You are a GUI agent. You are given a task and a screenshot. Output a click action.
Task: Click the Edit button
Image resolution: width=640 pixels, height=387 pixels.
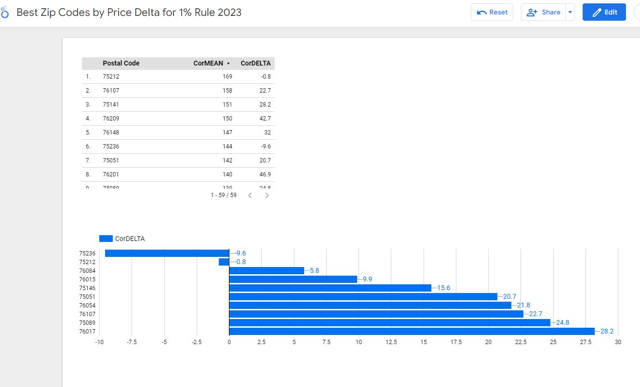(604, 13)
